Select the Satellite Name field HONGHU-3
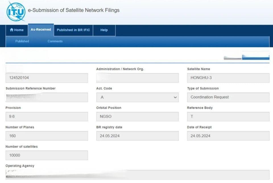Screen dimensions: 273x183 coord(228,78)
